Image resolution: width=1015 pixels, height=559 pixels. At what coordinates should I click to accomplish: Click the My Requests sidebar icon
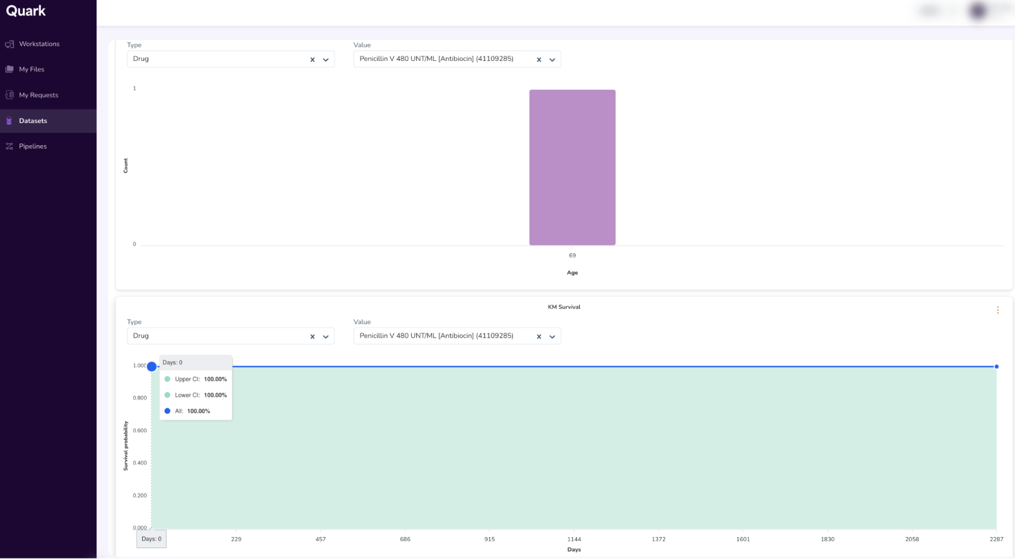[x=10, y=95]
